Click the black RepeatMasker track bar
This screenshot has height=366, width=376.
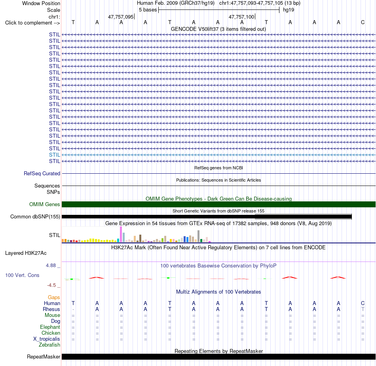click(x=218, y=357)
